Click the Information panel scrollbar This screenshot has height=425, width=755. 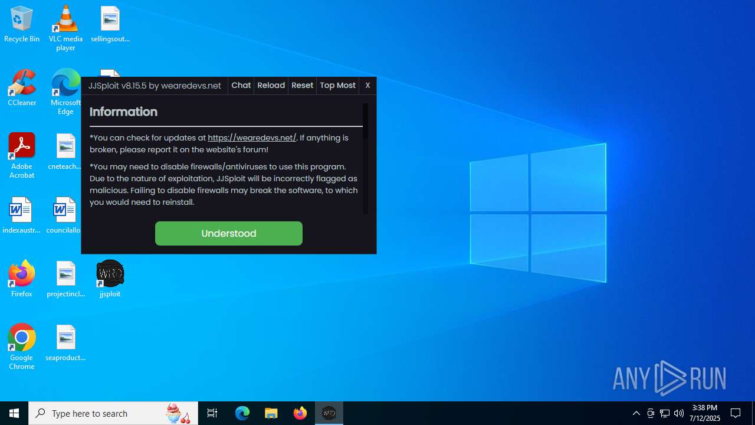pos(365,159)
